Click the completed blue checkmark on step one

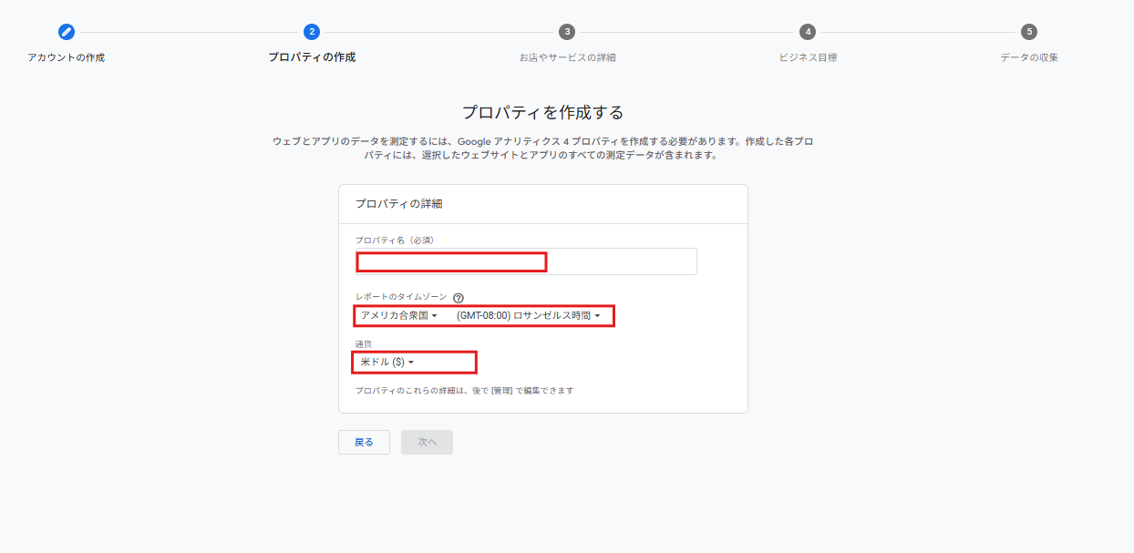65,31
